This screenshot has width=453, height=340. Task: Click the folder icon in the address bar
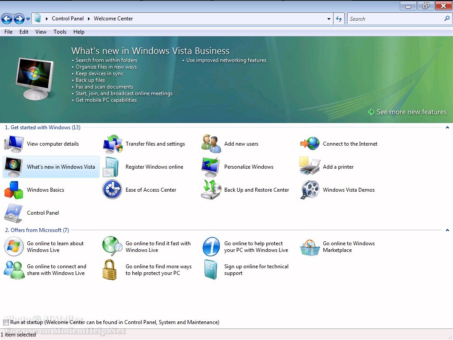click(38, 19)
